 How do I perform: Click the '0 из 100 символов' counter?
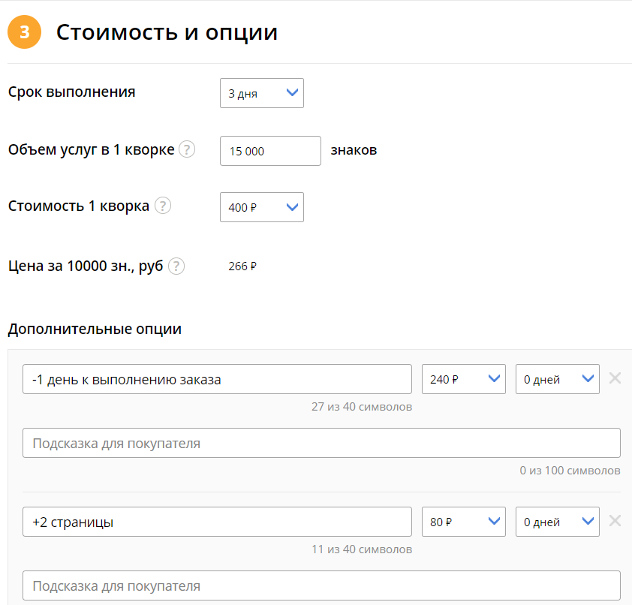(570, 471)
